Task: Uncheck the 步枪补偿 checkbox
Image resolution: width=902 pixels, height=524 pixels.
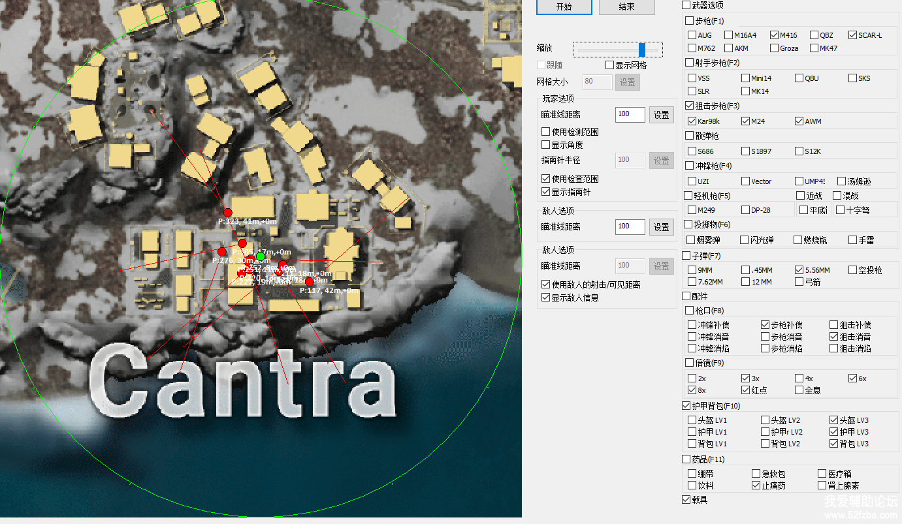Action: (x=765, y=325)
